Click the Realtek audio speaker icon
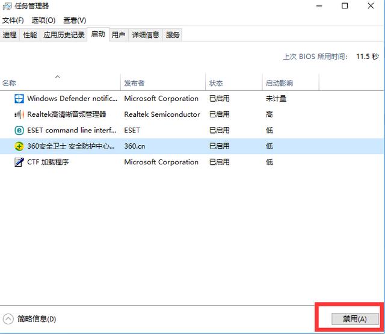The height and width of the screenshot is (334, 385). click(x=19, y=114)
